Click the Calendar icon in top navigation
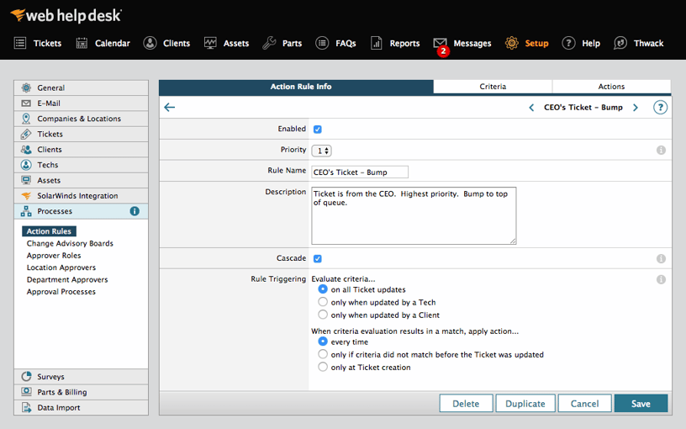 tap(82, 43)
